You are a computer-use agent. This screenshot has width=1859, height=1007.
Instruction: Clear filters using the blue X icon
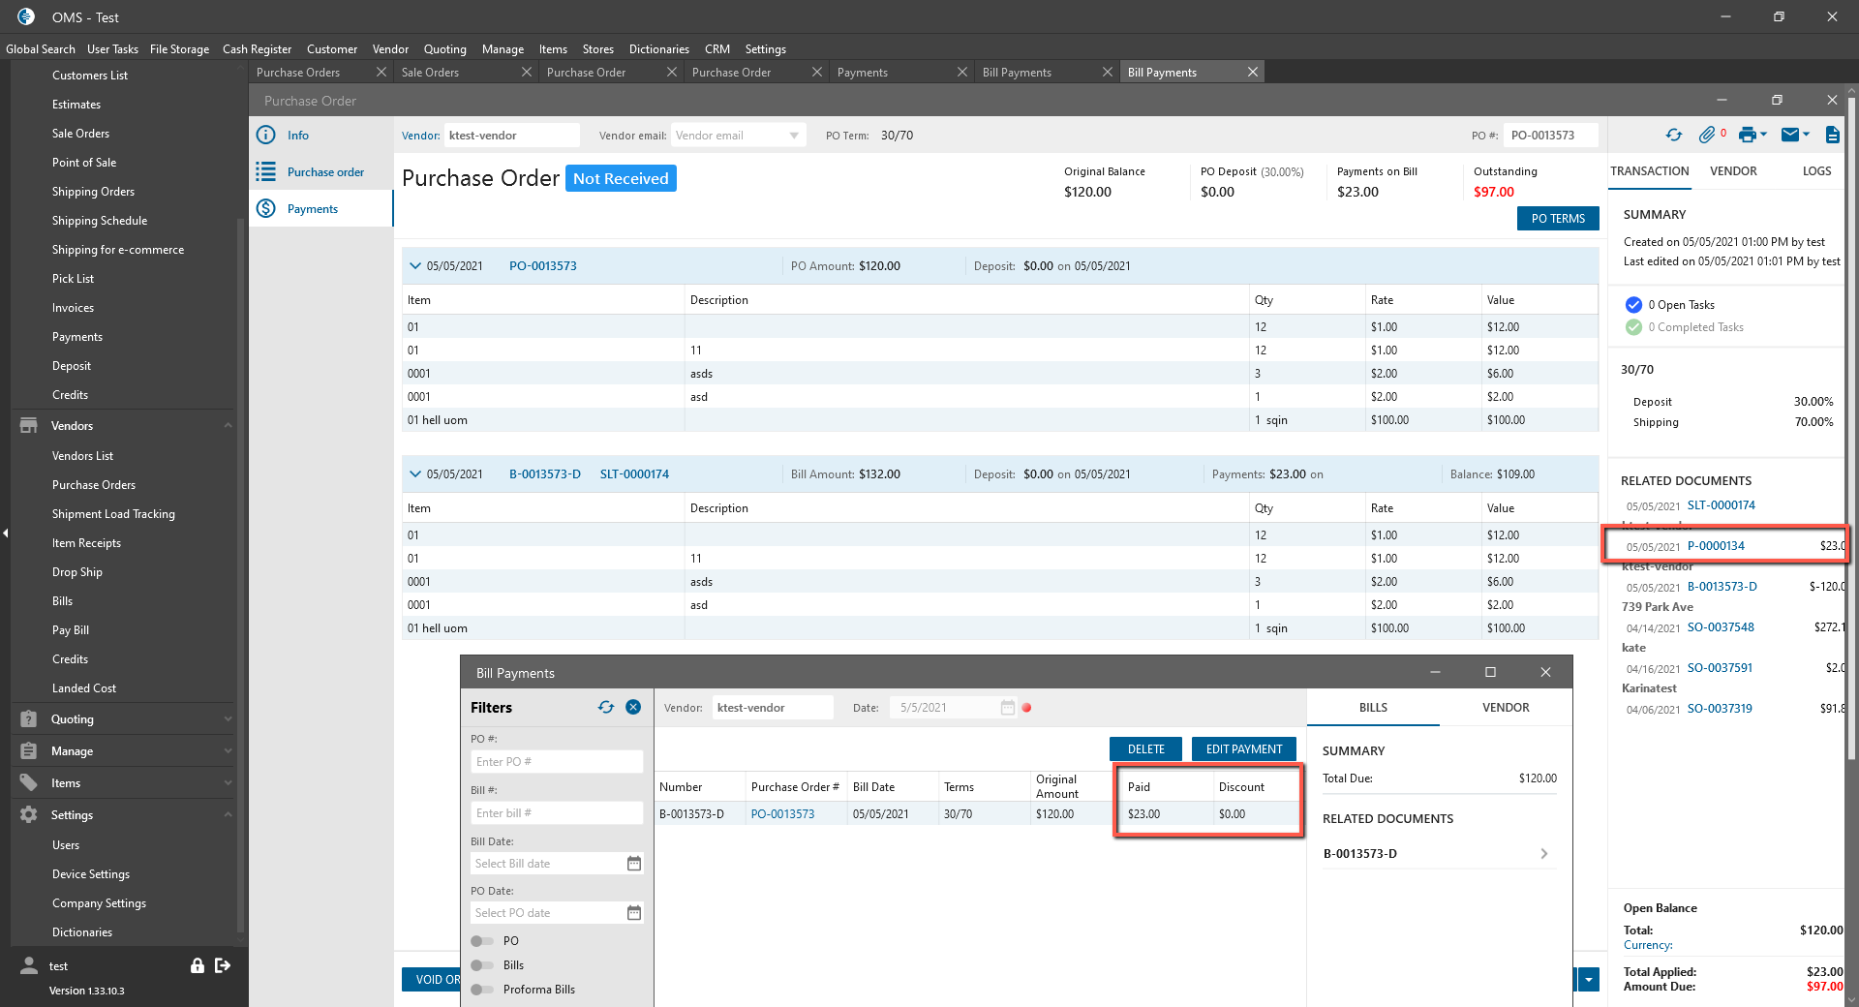[x=633, y=708]
